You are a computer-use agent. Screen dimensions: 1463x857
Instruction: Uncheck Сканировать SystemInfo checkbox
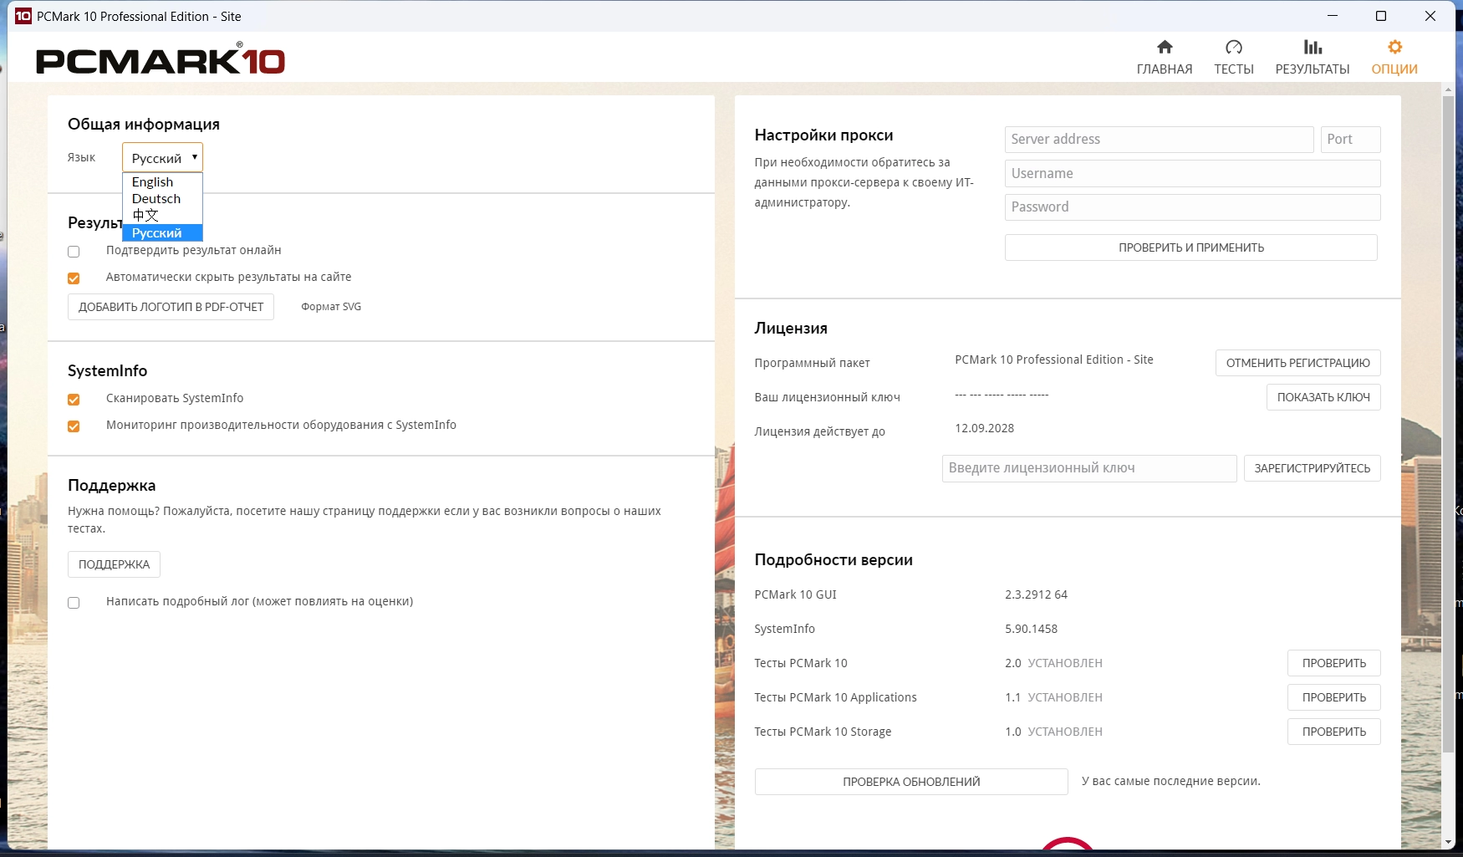(x=74, y=400)
